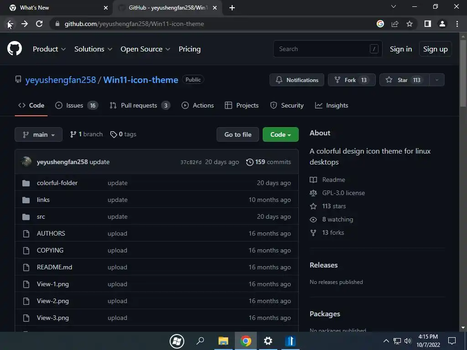
Task: Click the links folder icon
Action: [26, 200]
